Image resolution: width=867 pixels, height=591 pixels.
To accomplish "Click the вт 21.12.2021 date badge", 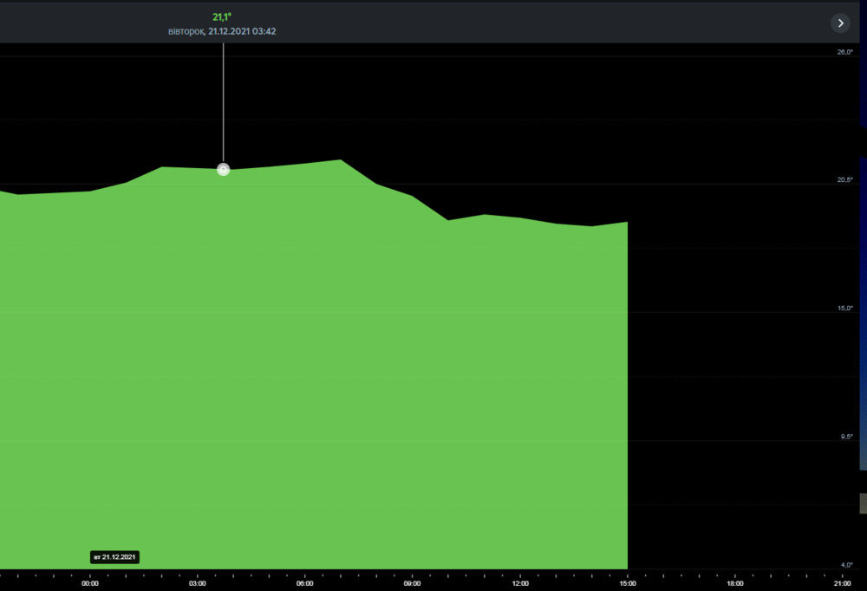I will coord(115,556).
